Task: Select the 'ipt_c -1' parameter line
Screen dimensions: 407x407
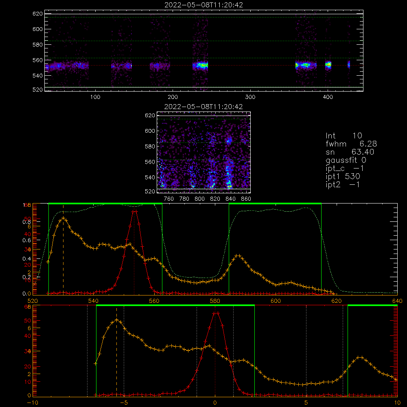Action: 345,168
